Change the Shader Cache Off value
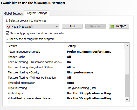Viewport: 137px width, 110px height. pyautogui.click(x=69, y=57)
